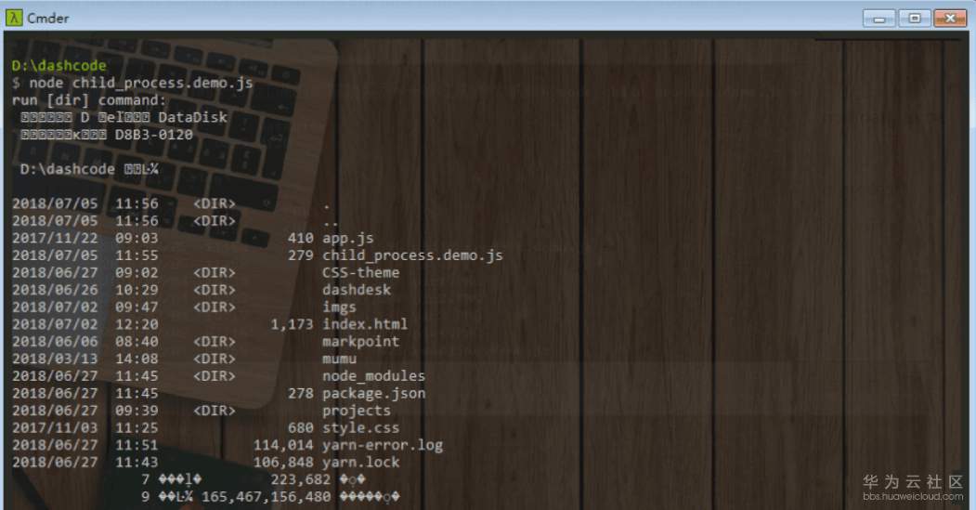
Task: Click the free space value 165,467,156,480
Action: tap(267, 497)
